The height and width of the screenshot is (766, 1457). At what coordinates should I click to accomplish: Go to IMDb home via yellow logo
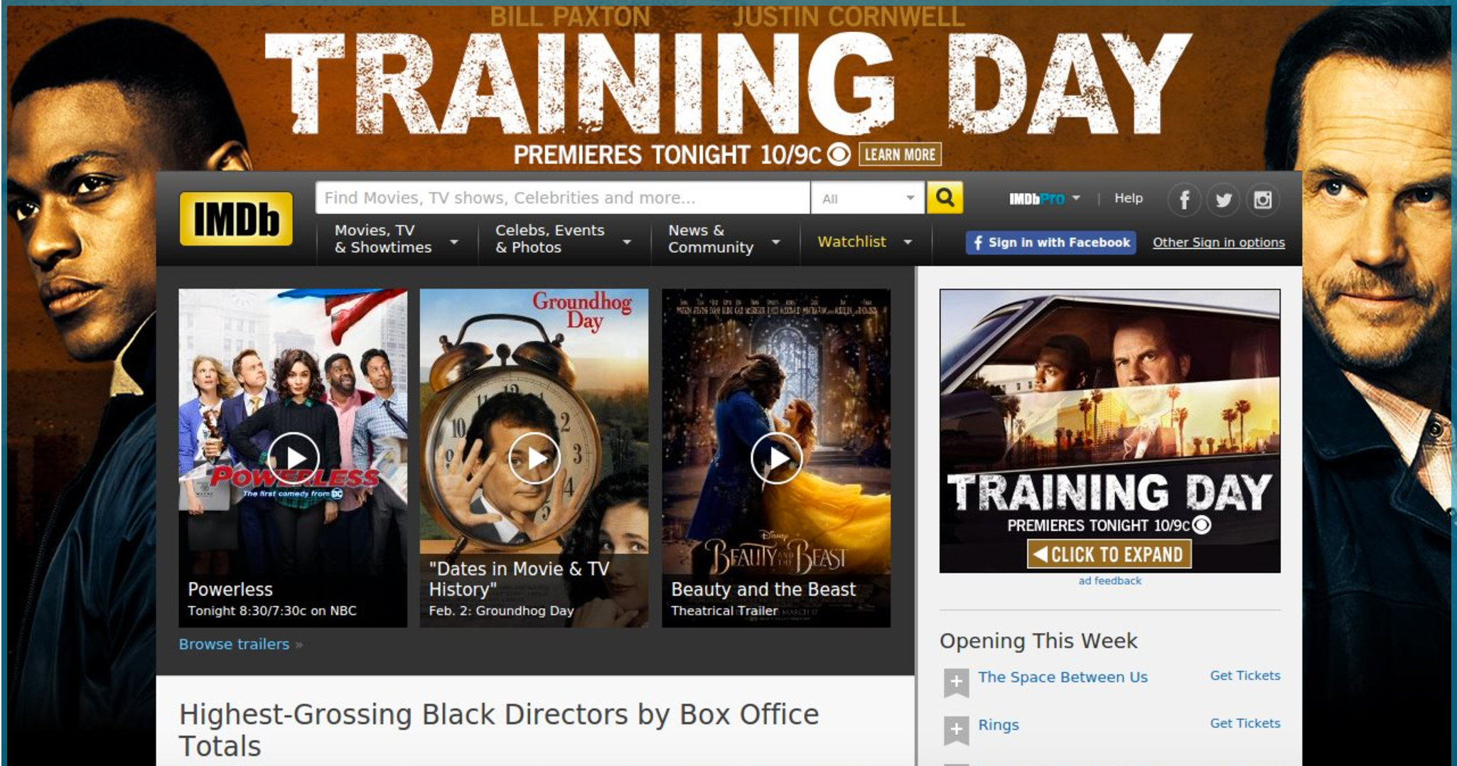click(x=236, y=218)
